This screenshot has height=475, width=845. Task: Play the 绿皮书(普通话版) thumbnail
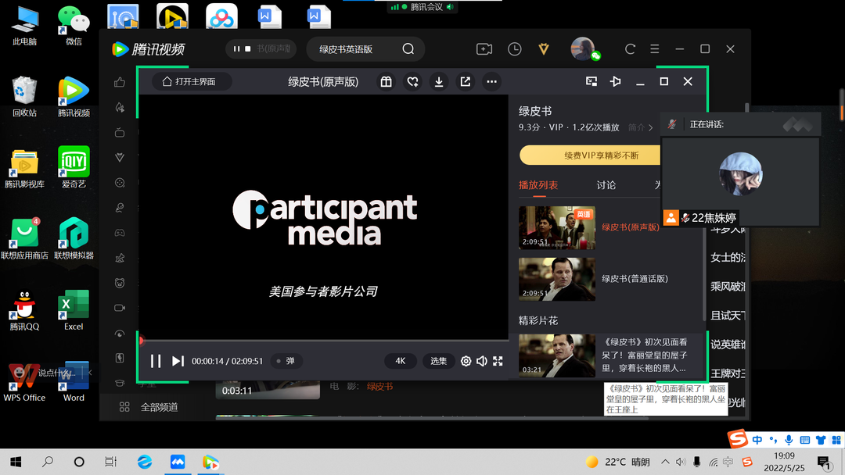556,279
